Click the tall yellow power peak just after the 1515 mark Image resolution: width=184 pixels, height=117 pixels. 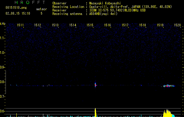click(x=95, y=112)
